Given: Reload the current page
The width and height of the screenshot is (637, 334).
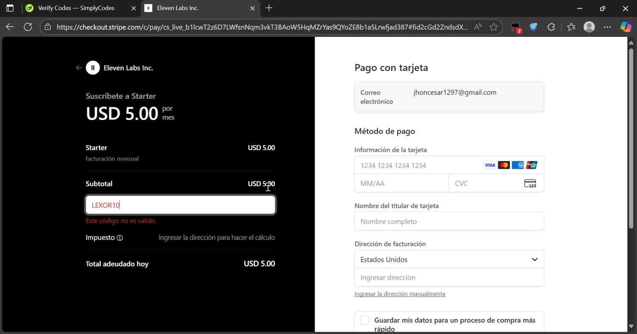Looking at the screenshot, I should (x=28, y=27).
